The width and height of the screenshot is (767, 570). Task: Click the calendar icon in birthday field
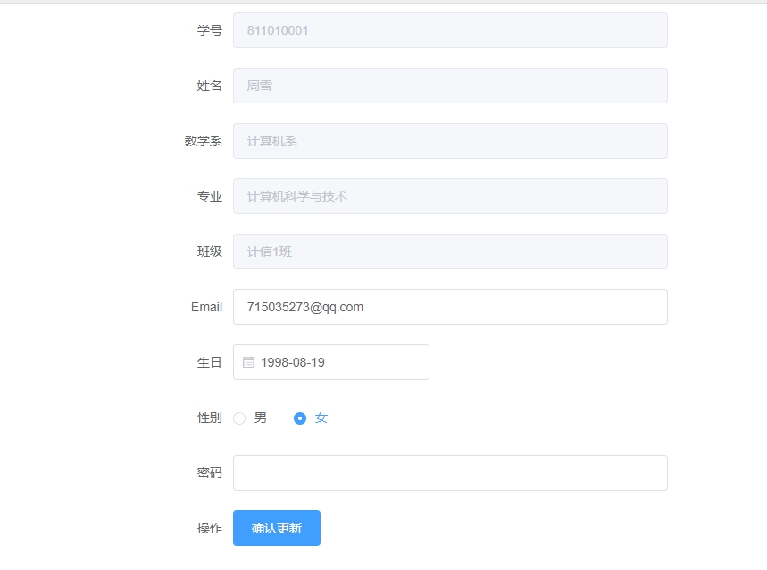pyautogui.click(x=248, y=362)
